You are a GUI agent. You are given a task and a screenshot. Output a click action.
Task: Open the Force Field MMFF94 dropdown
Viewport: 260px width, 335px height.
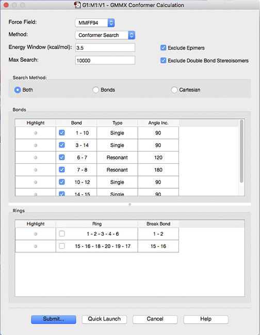coord(95,23)
